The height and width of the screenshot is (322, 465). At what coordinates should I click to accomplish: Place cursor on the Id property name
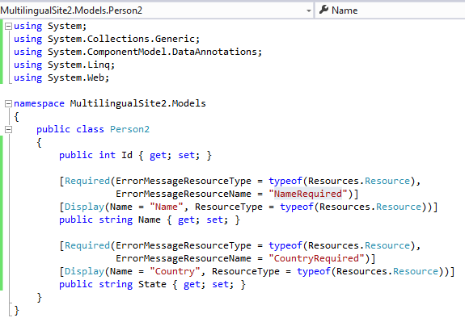click(127, 155)
